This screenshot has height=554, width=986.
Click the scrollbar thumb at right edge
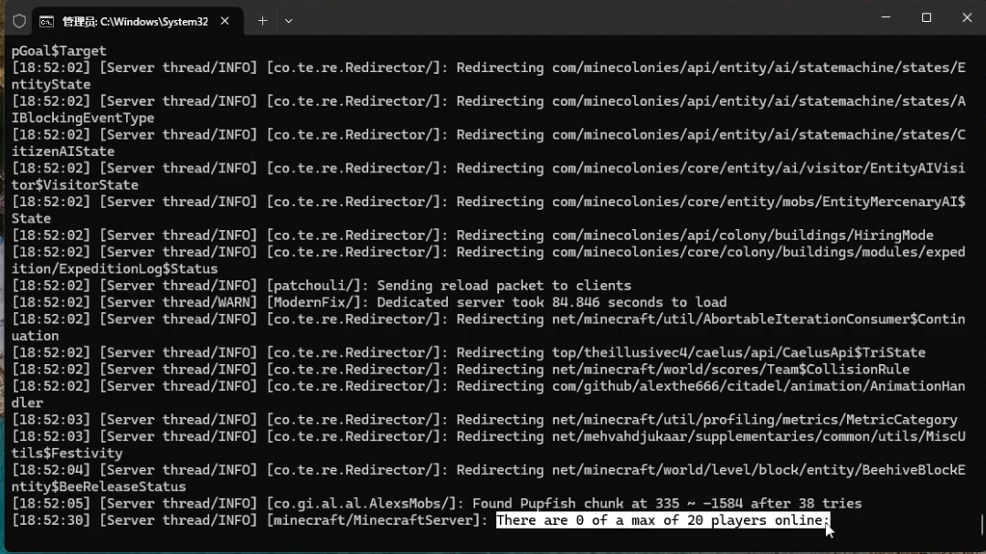click(x=981, y=525)
